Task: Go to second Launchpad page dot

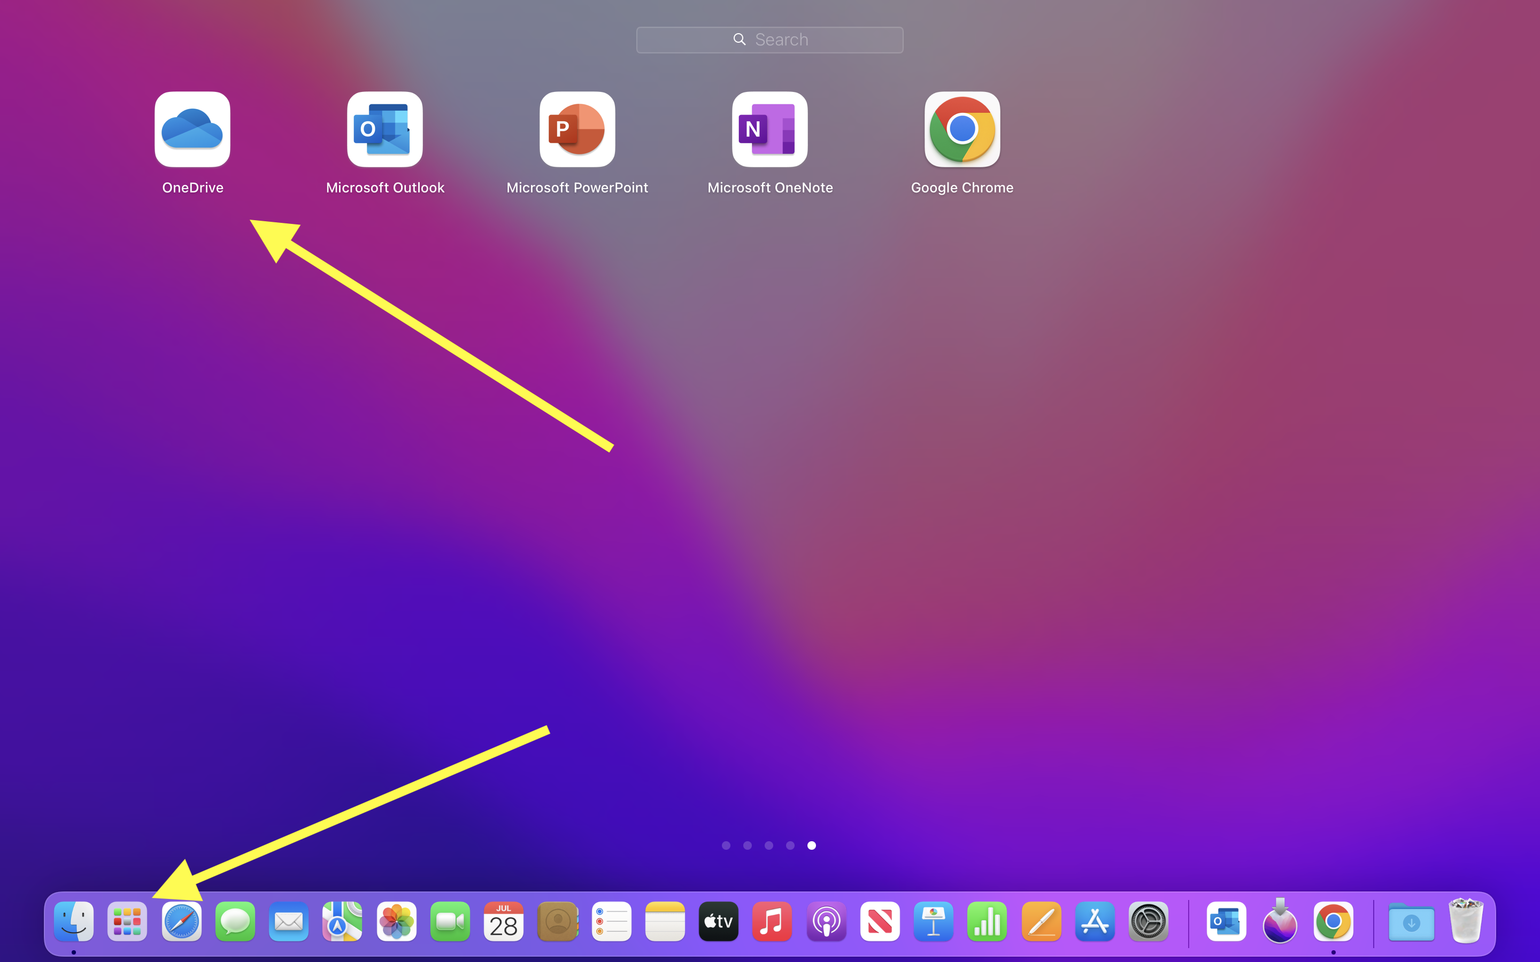Action: coord(748,845)
